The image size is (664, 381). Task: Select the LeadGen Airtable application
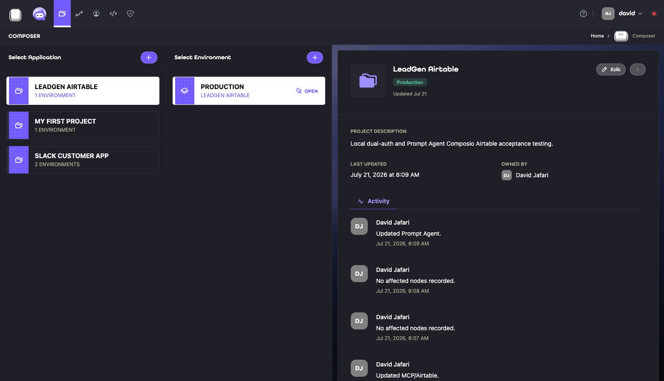[x=83, y=91]
